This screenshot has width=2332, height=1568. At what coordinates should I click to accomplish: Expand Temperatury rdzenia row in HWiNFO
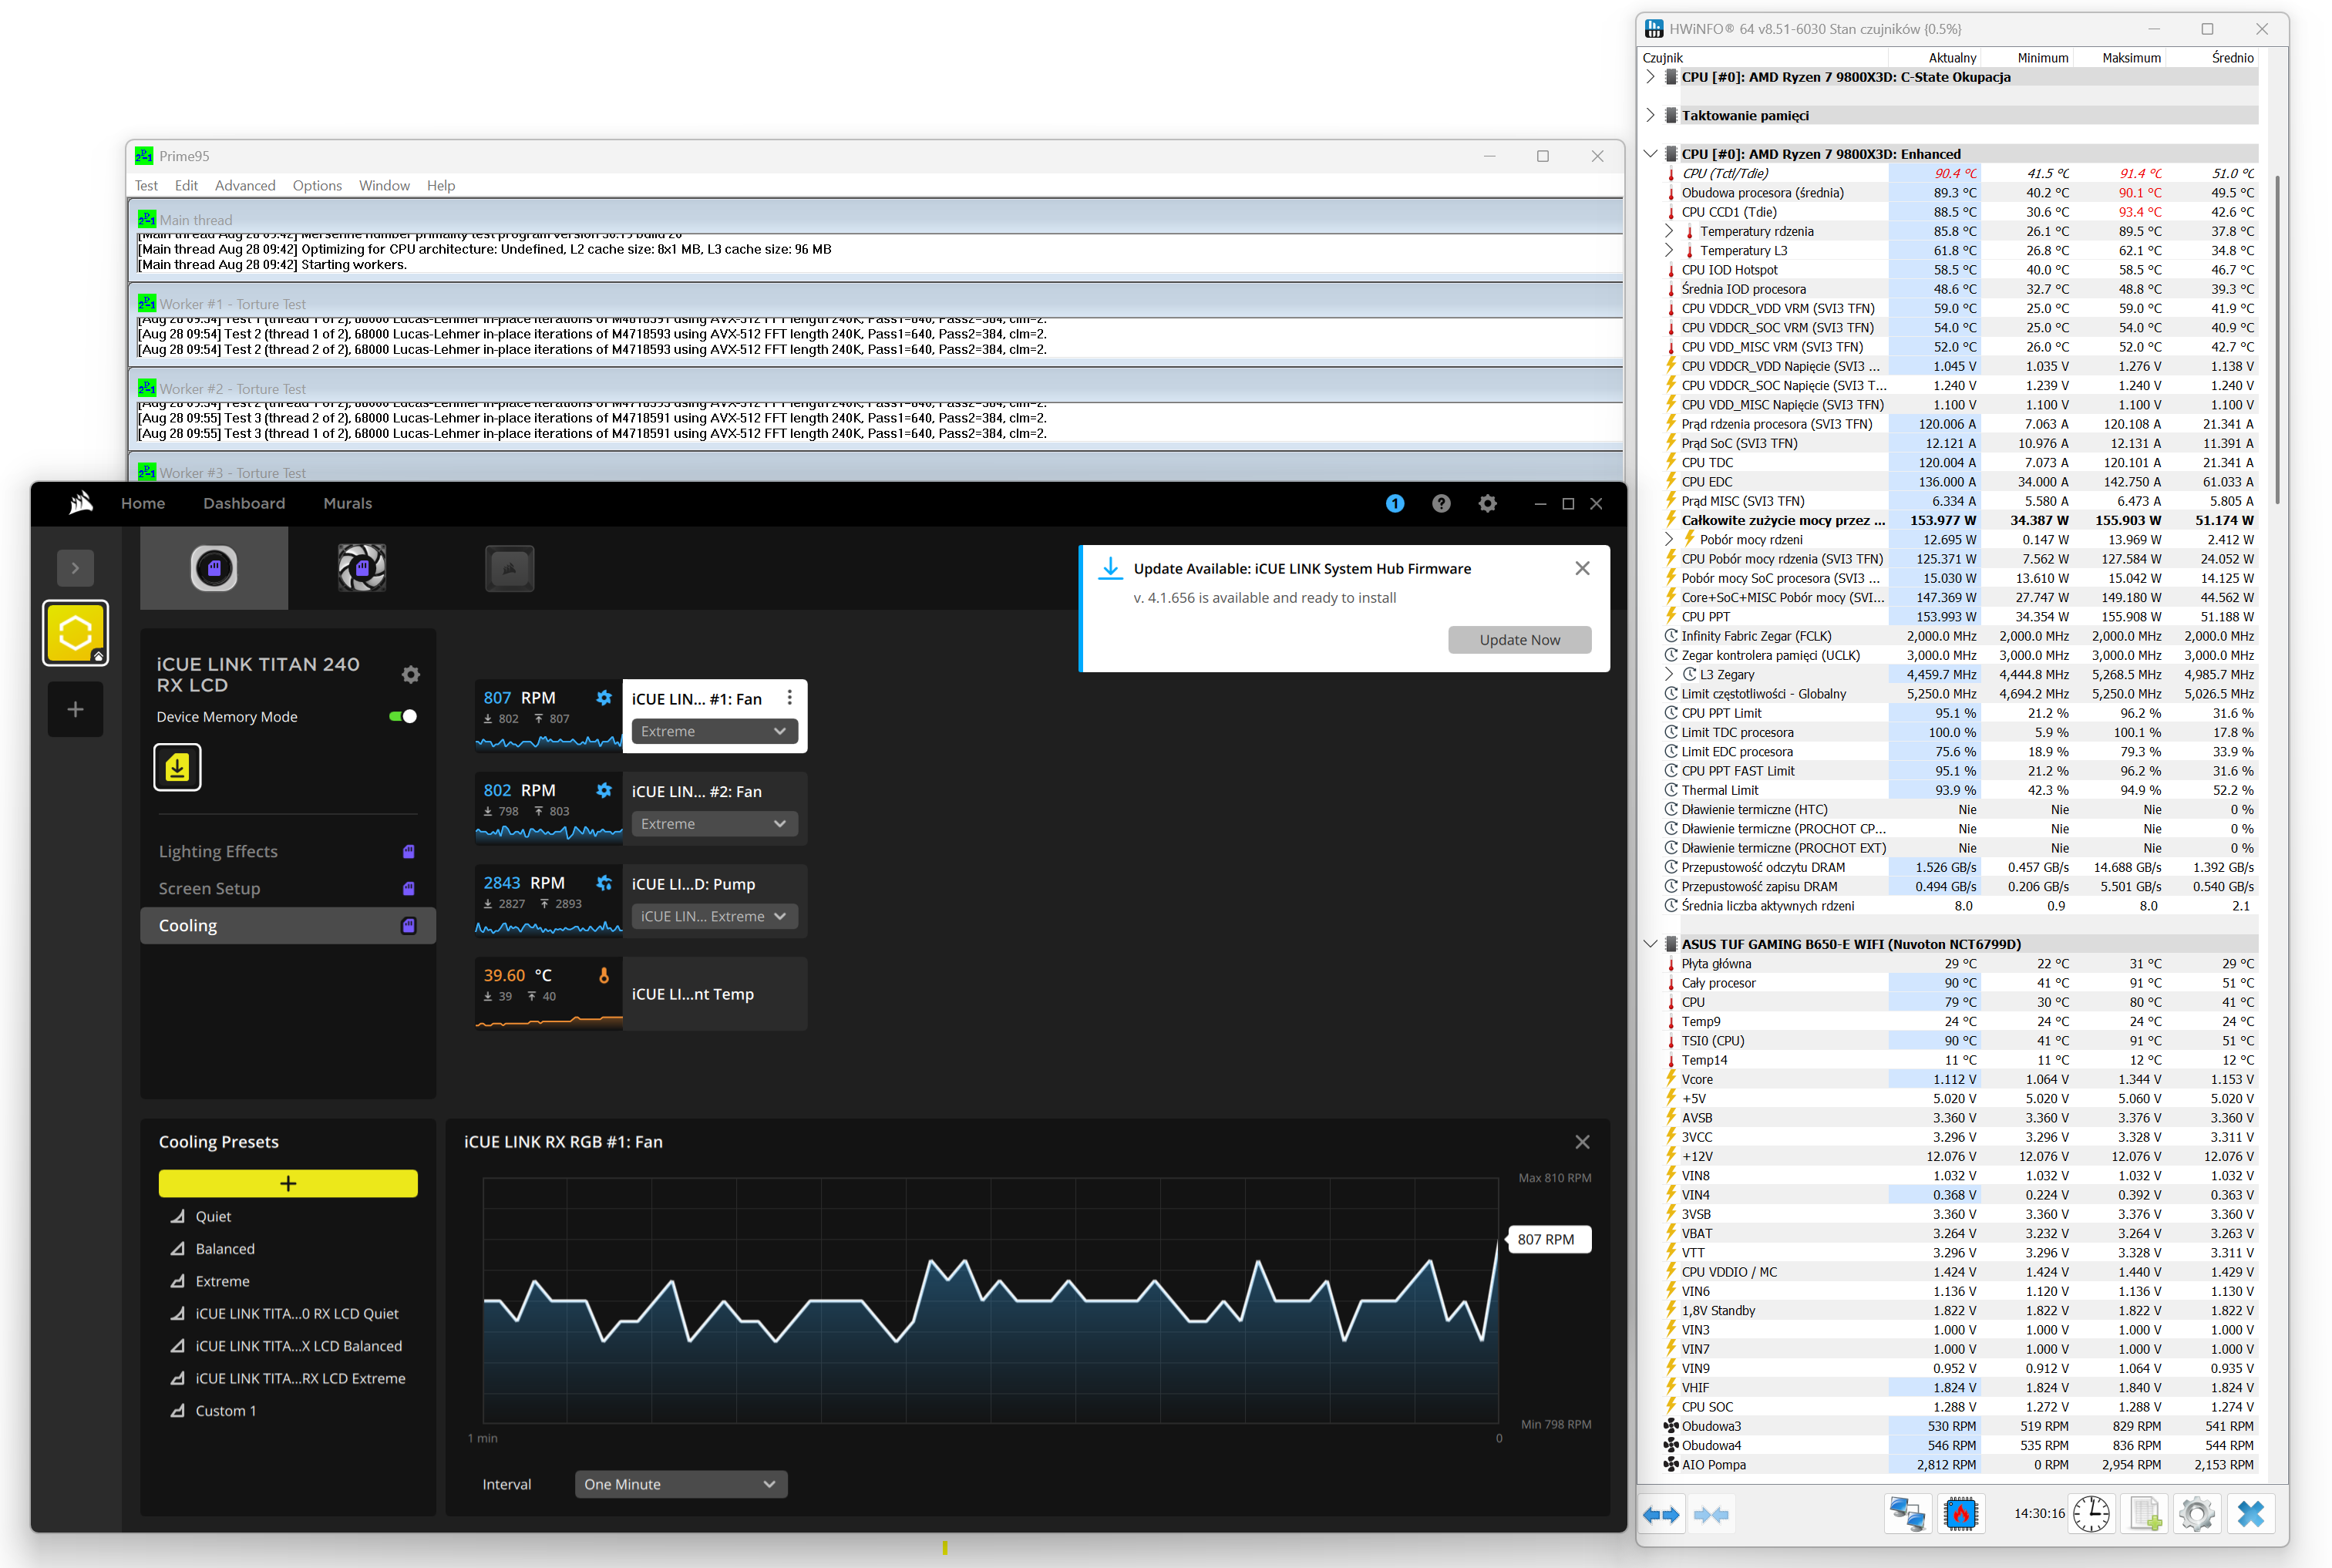pyautogui.click(x=1669, y=231)
